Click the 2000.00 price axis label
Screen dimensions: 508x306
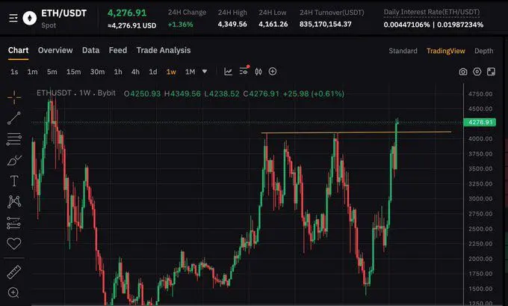click(480, 259)
